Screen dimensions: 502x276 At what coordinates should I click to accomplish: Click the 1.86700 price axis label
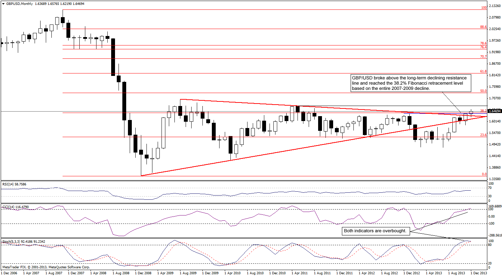495,64
